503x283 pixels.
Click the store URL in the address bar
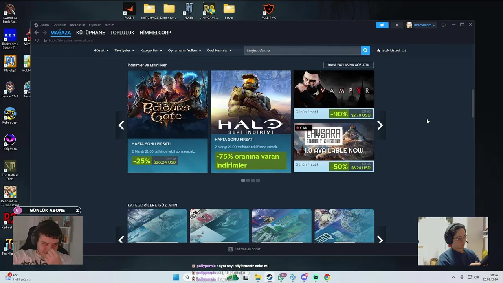point(71,40)
